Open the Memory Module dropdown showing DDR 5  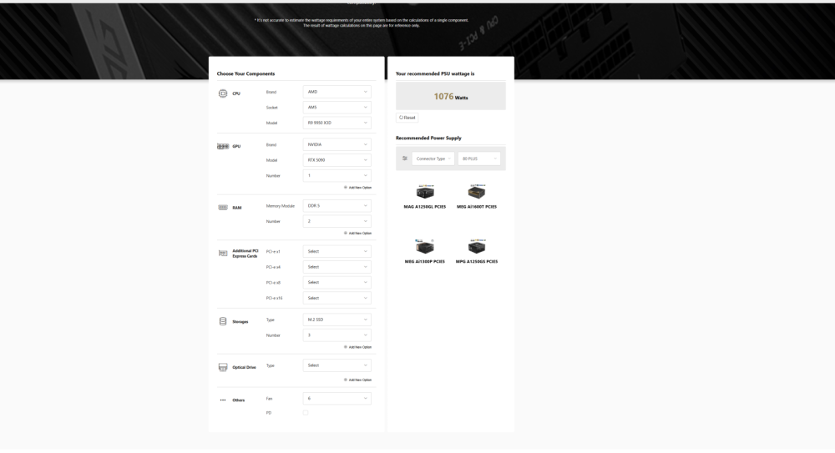pyautogui.click(x=337, y=206)
